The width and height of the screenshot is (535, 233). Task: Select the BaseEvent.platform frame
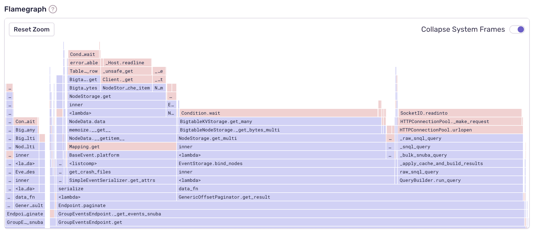[x=122, y=155]
